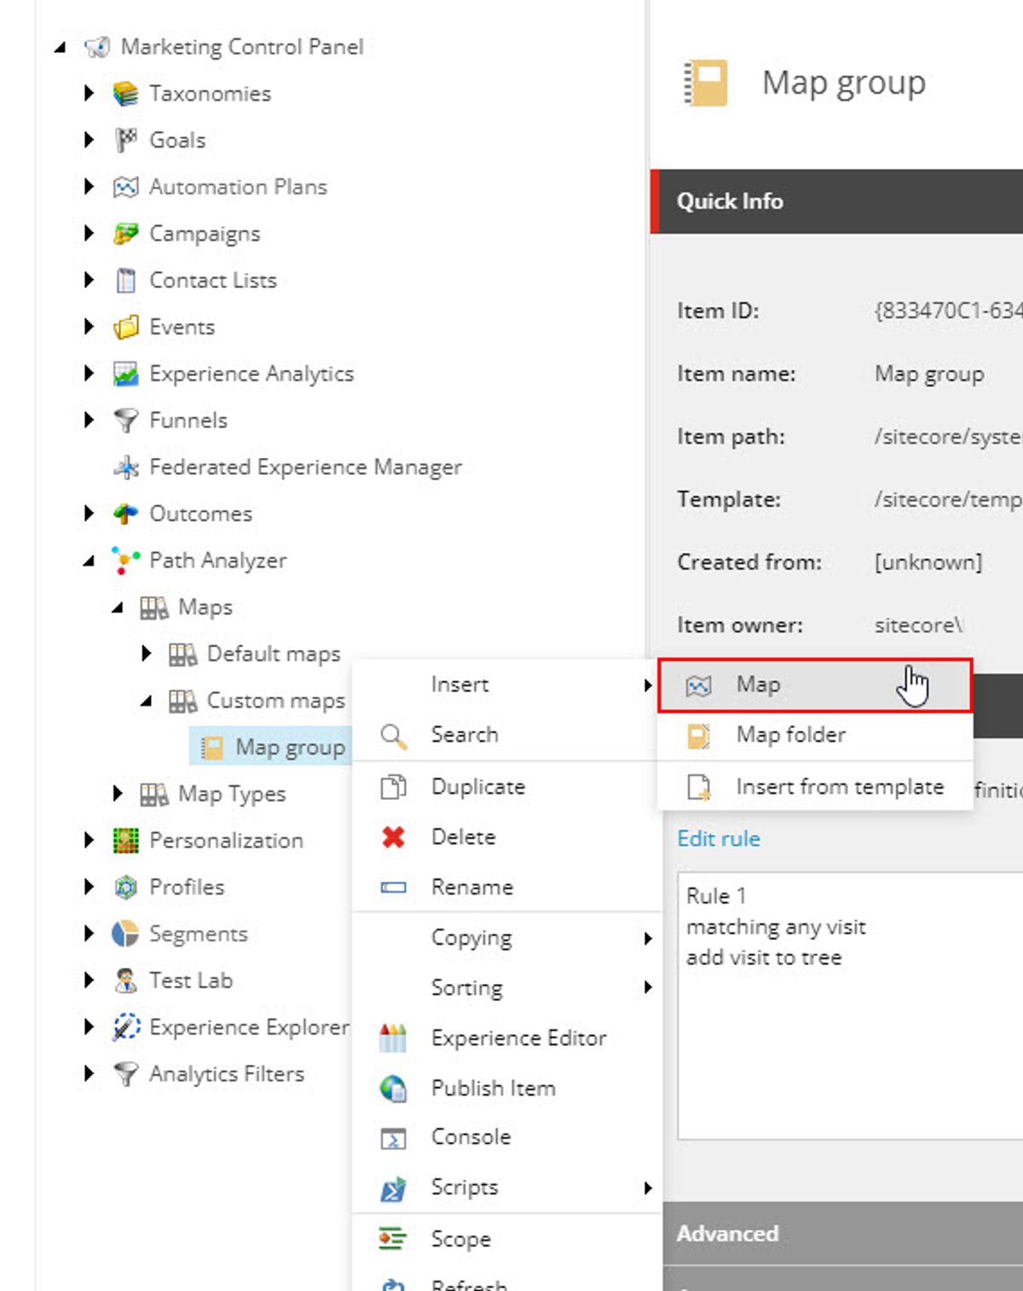
Task: Click the Funnels funnel icon
Action: point(125,420)
